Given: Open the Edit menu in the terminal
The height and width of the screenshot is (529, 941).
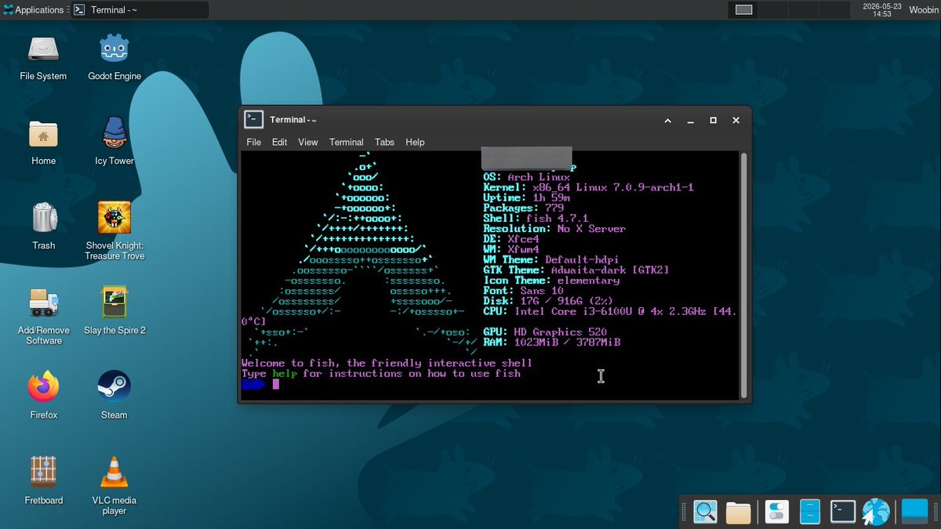Looking at the screenshot, I should [279, 142].
